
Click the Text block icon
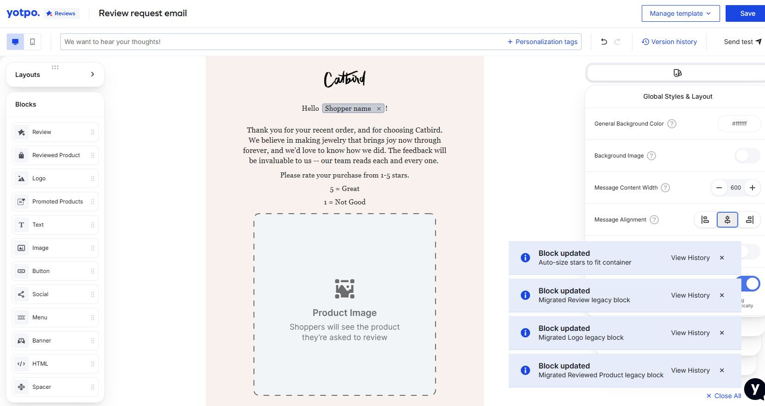[21, 225]
